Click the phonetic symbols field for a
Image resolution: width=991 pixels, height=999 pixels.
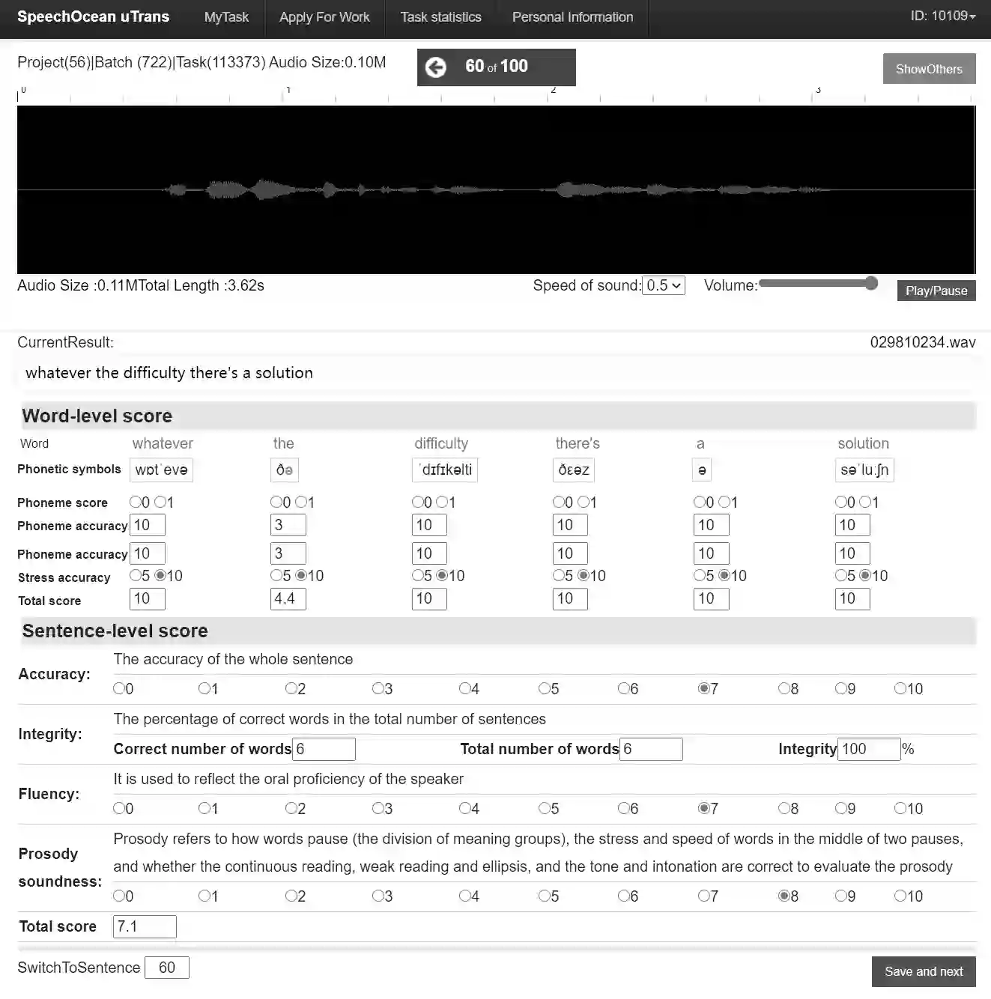pos(702,470)
